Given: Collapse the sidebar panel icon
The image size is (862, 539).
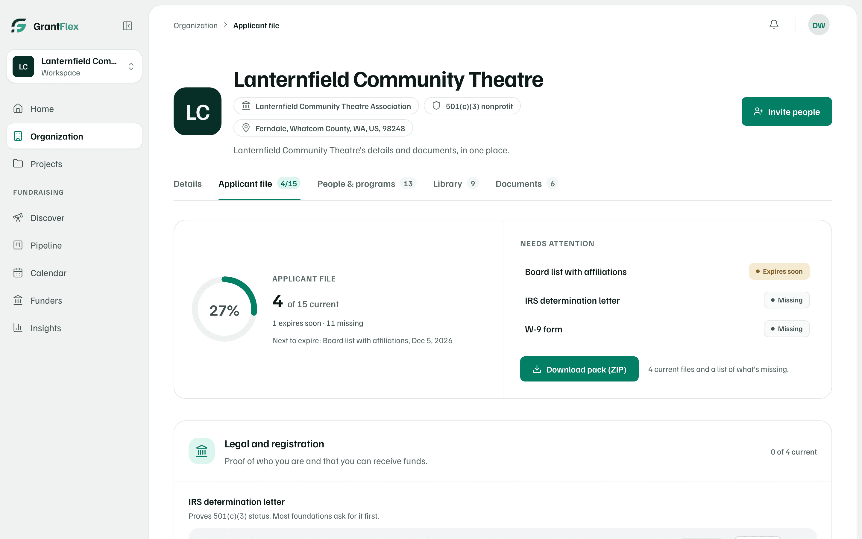Looking at the screenshot, I should [x=127, y=26].
